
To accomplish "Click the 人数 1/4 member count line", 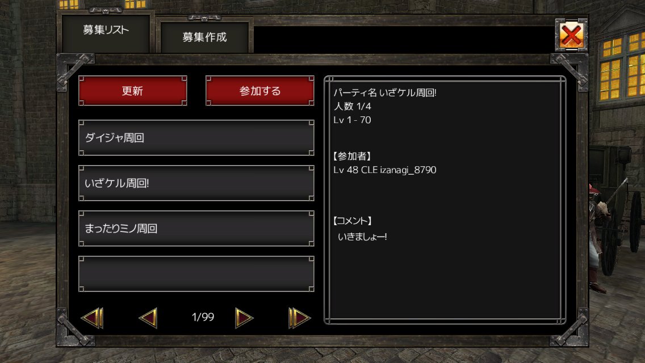I will point(353,106).
